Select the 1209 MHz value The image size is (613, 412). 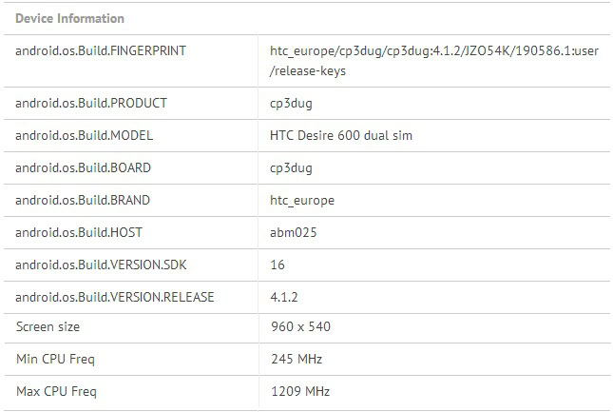[300, 391]
